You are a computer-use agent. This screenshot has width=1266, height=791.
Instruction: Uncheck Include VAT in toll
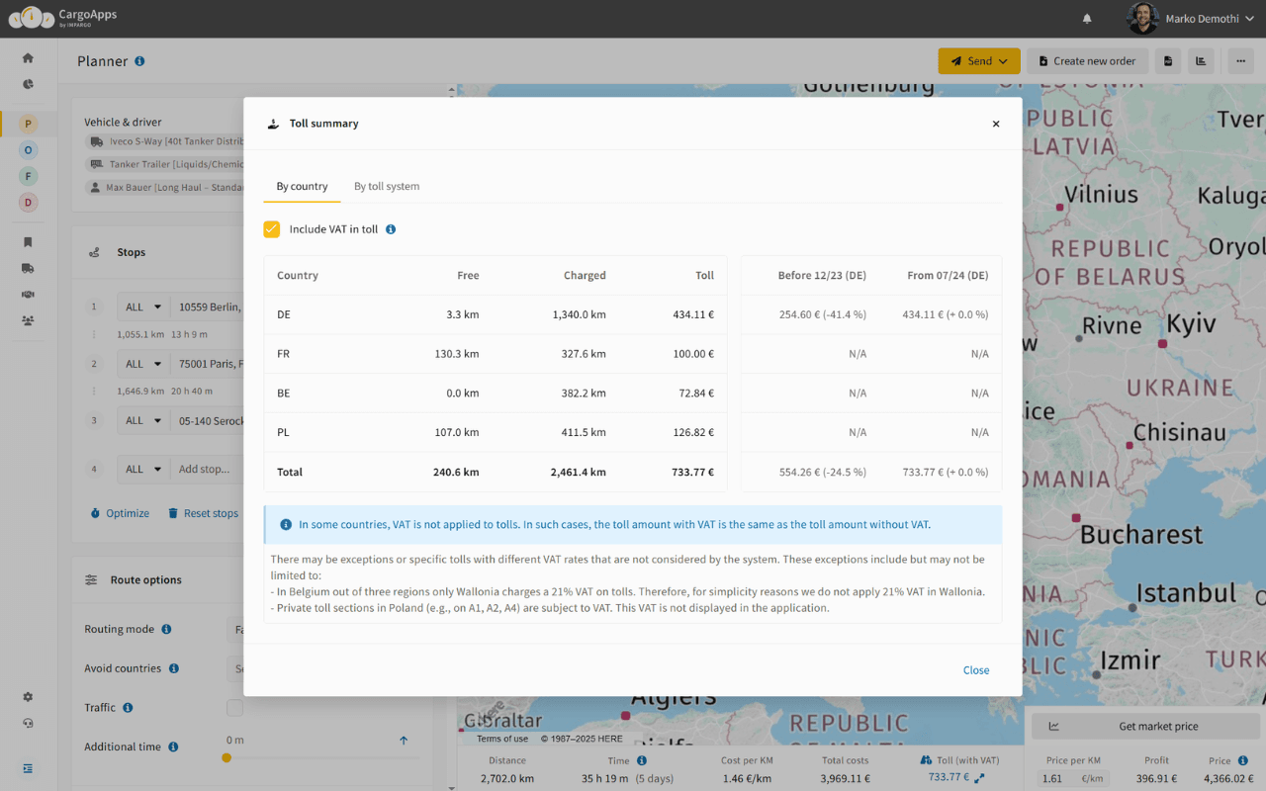click(x=271, y=228)
